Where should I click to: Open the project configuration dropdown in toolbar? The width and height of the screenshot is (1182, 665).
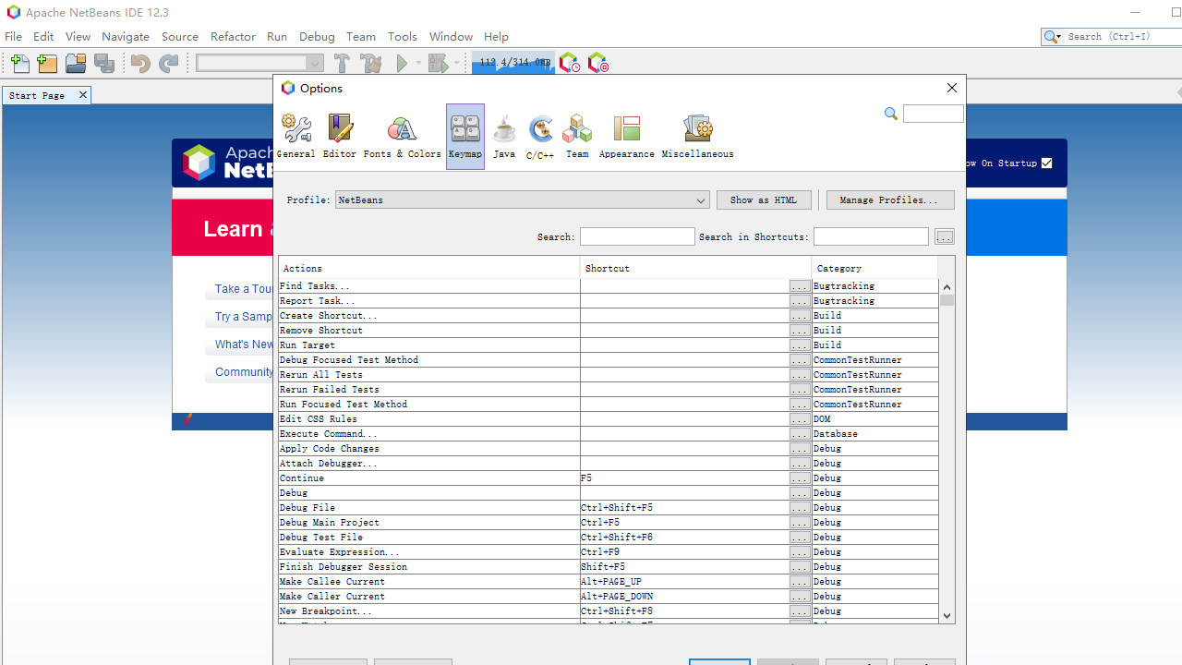(x=259, y=64)
